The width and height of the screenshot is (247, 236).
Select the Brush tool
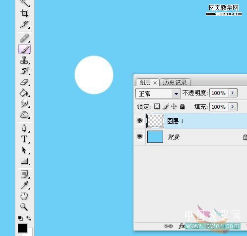click(24, 49)
